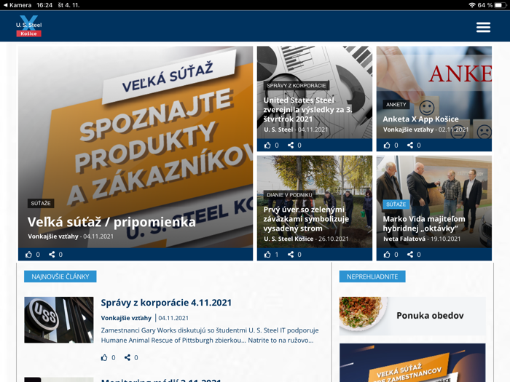Open Vonkajšie vzťahy author link in article list
510x382 pixels.
126,318
